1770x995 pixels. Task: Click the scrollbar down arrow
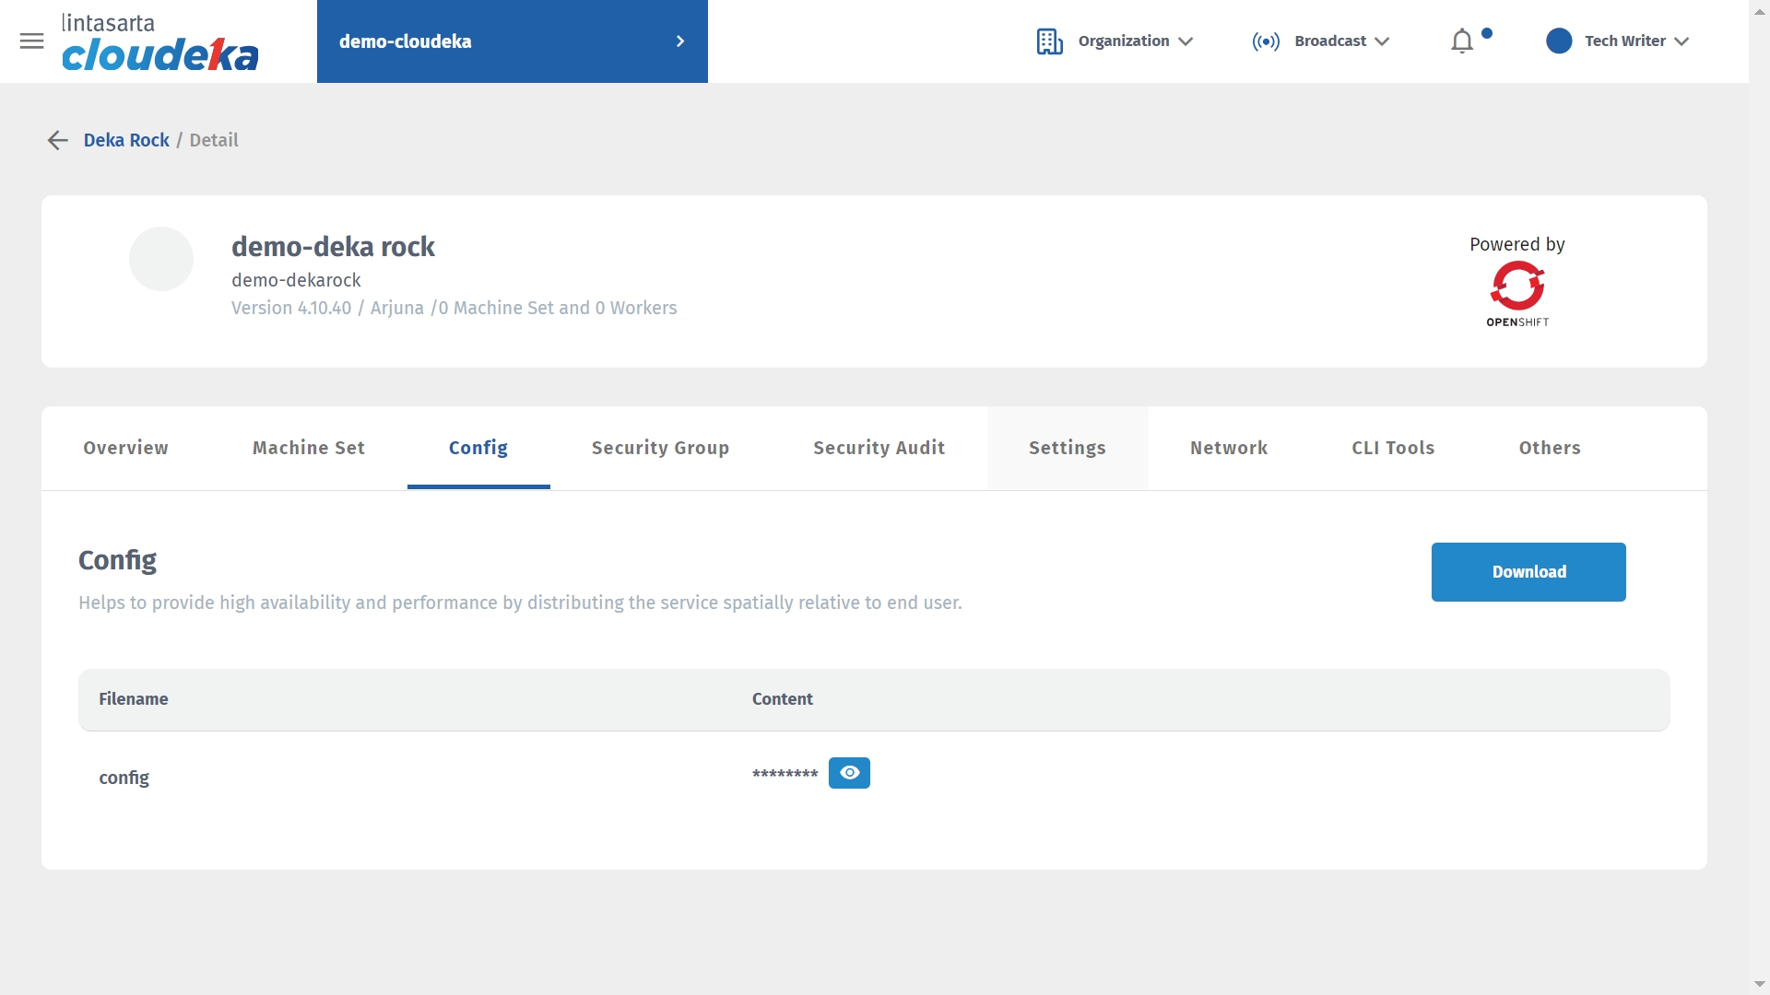tap(1759, 984)
